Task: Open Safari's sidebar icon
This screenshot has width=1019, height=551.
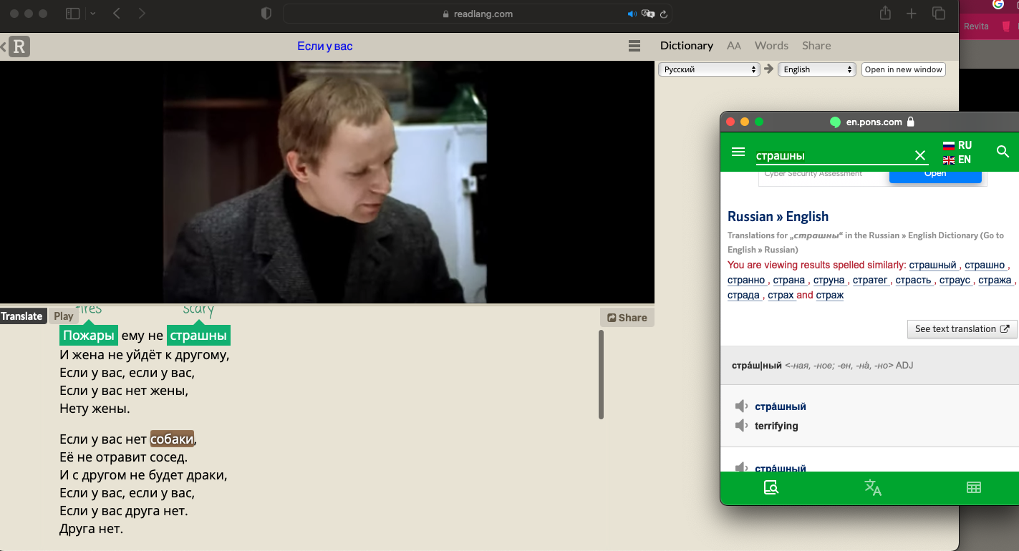Action: (72, 13)
